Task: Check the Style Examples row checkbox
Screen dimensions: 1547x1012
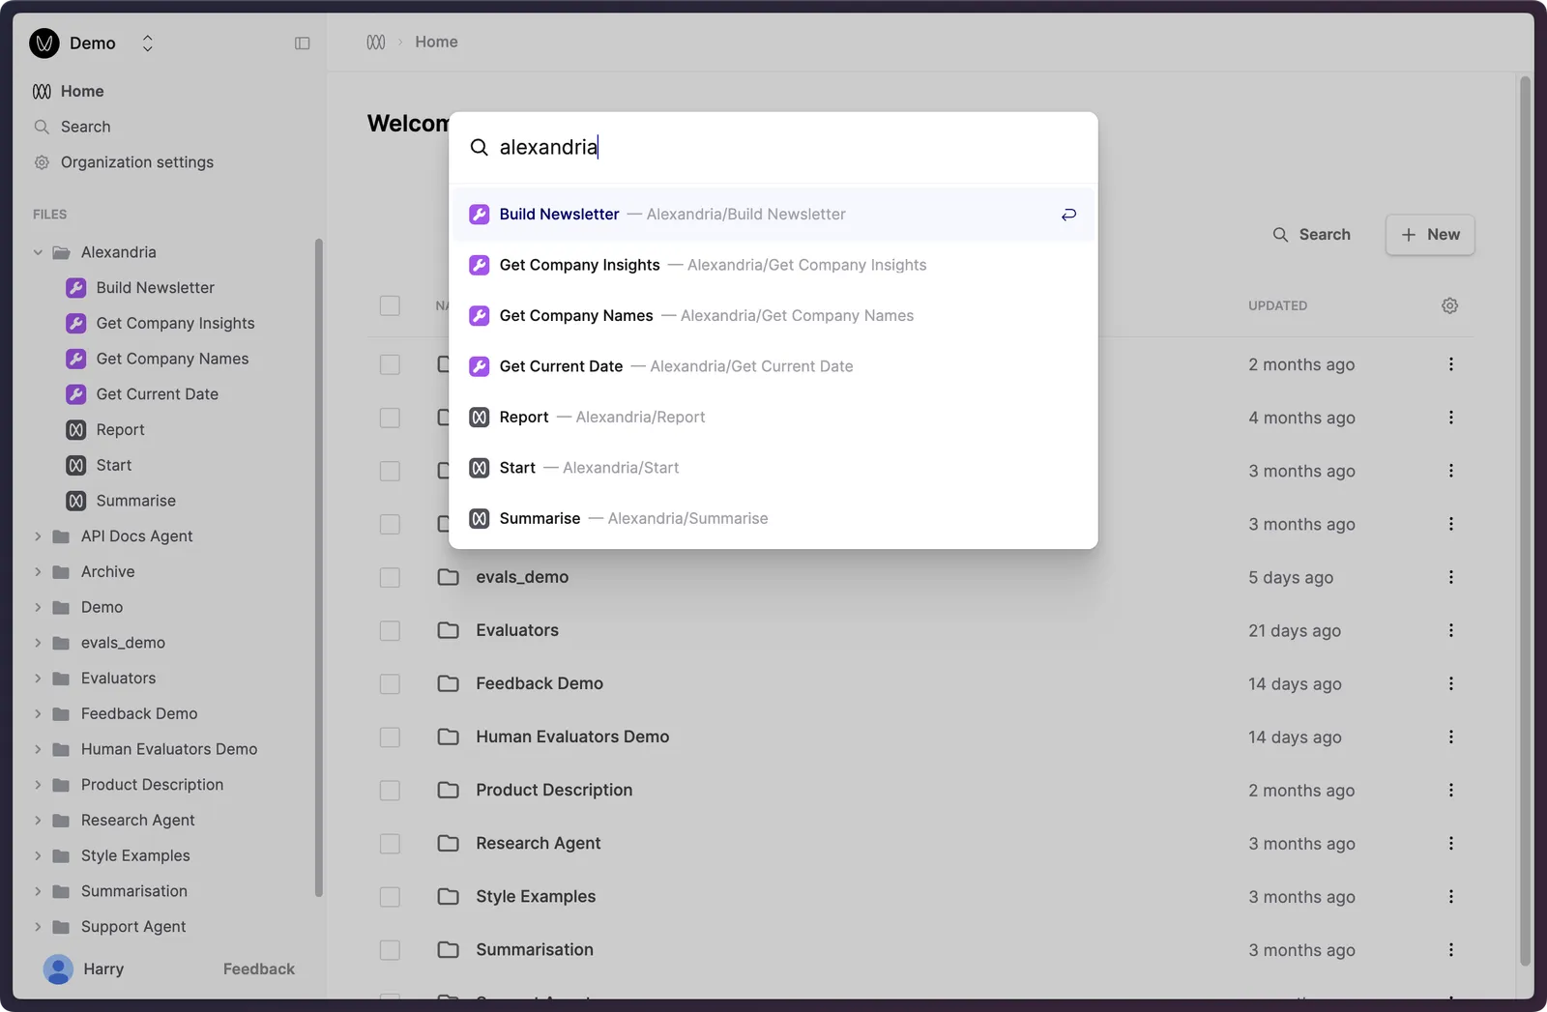Action: [x=390, y=896]
